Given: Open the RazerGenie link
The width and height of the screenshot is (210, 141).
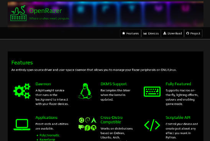Looking at the screenshot, I should 47,140.
